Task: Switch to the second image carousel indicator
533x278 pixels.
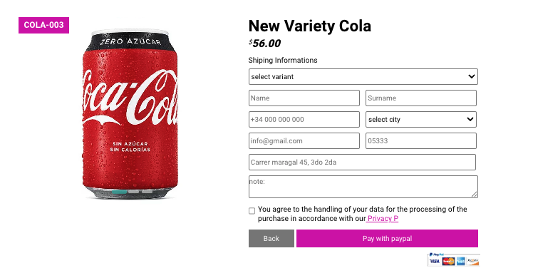Action: coord(133,192)
